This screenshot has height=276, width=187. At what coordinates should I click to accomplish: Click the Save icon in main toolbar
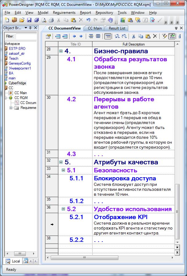pos(29,20)
